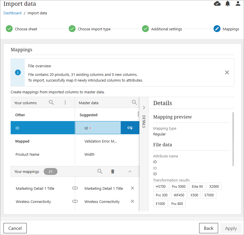Collapse the Details side panel

[x=144, y=108]
